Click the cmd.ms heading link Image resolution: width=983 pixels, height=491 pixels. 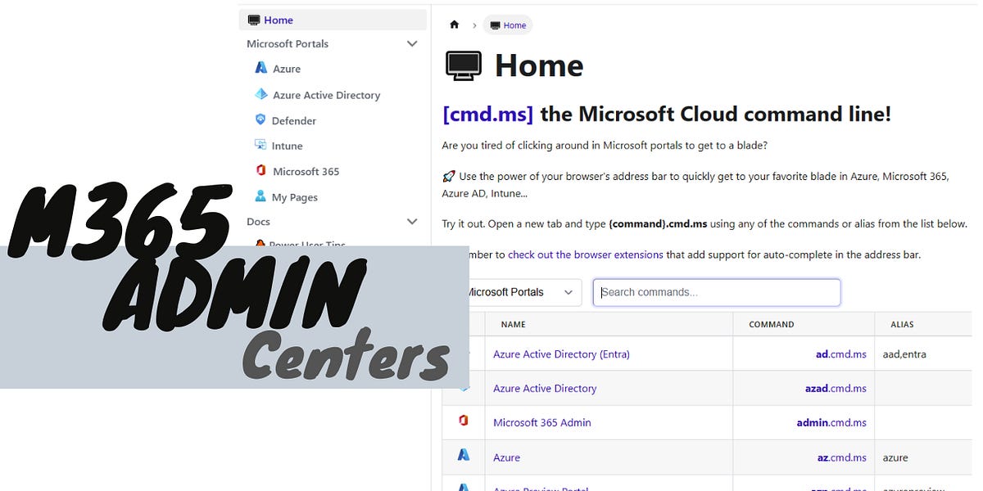pyautogui.click(x=487, y=114)
